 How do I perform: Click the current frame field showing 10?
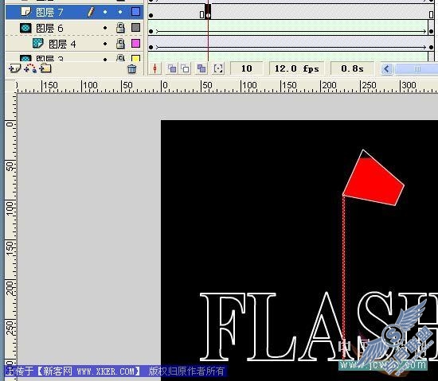246,68
